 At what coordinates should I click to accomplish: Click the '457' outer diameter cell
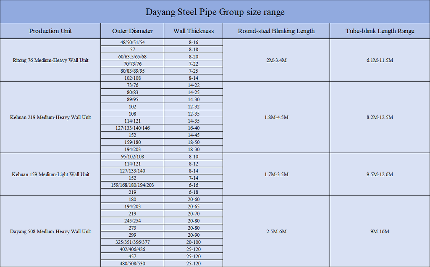click(132, 256)
